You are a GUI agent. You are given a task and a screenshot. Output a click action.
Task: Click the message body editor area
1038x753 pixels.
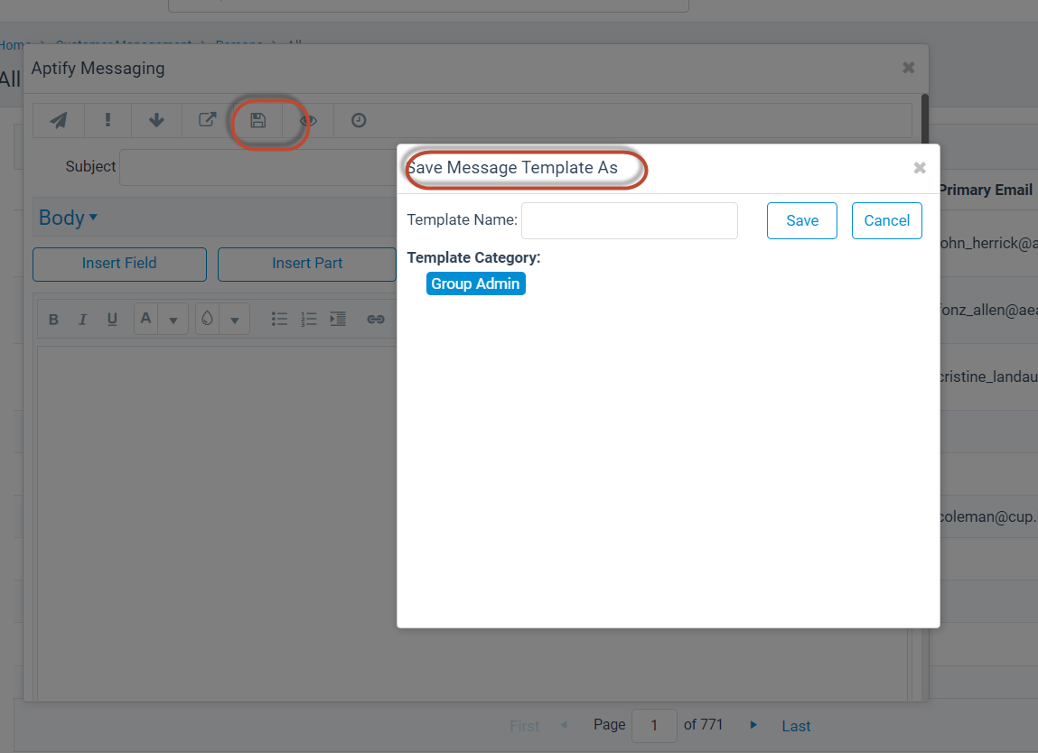point(217,523)
